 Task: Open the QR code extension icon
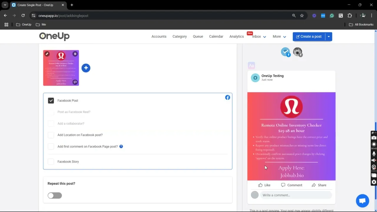[341, 16]
